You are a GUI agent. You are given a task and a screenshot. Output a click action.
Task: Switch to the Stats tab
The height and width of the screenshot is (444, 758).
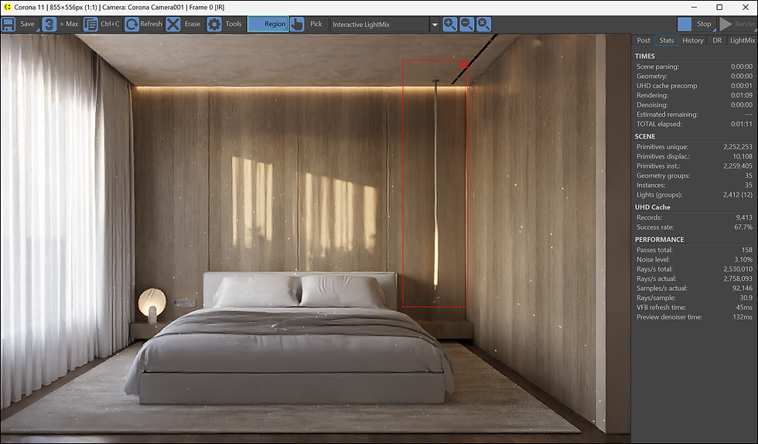tap(667, 41)
